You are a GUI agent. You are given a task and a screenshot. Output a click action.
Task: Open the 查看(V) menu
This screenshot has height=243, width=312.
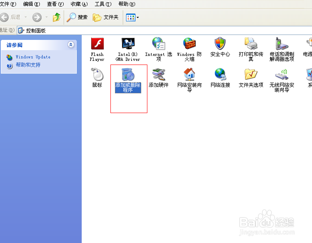(55, 4)
